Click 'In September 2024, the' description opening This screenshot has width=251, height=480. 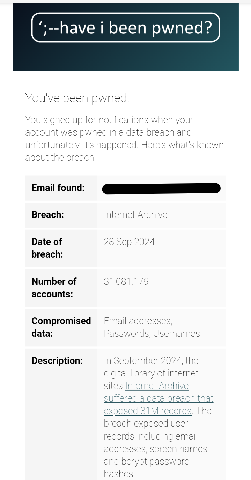[x=151, y=361]
